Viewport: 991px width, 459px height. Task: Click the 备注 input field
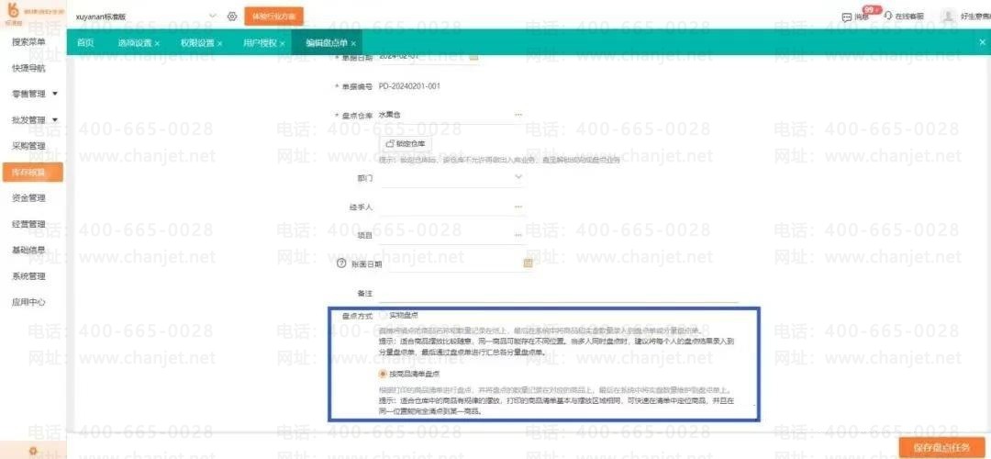559,294
